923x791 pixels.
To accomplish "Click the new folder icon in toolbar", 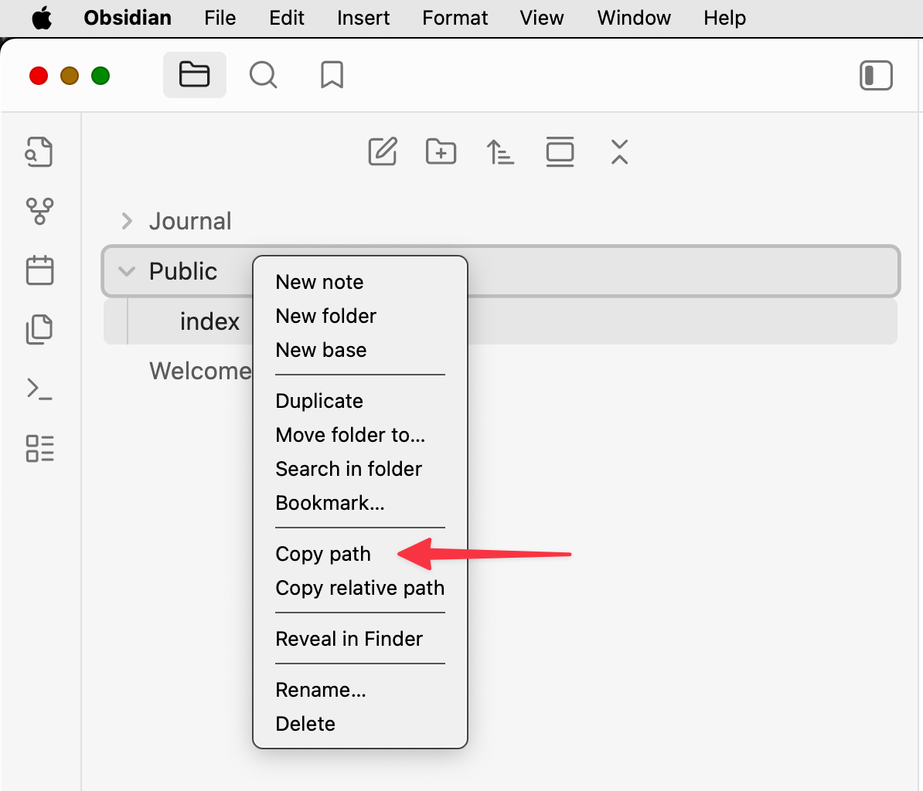I will pos(441,152).
